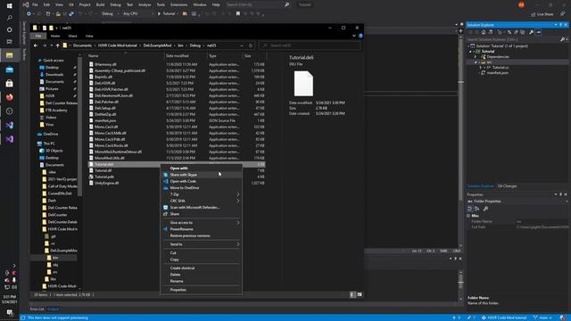Collapse the Tutorial project node
This screenshot has width=571, height=321.
point(470,52)
